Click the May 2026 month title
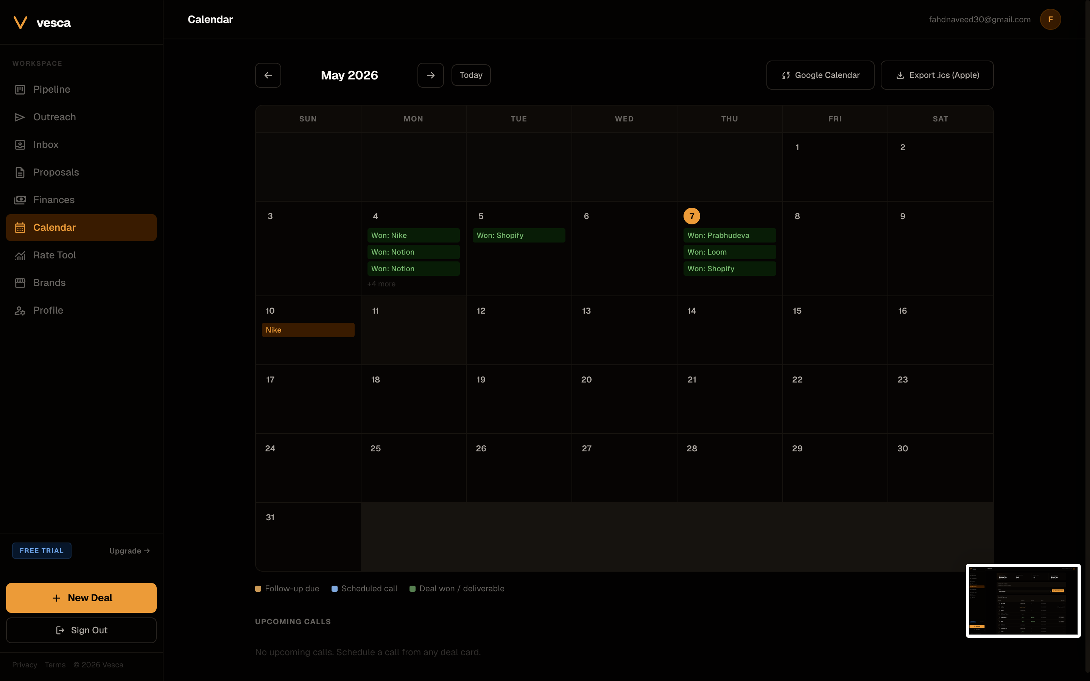This screenshot has width=1090, height=681. [349, 75]
